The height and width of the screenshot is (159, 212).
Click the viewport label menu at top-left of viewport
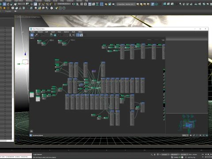point(27,17)
